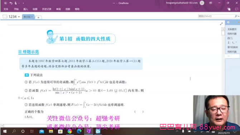The height and width of the screenshot is (135, 240).
Task: Open the Task View icon
Action: click(32, 131)
